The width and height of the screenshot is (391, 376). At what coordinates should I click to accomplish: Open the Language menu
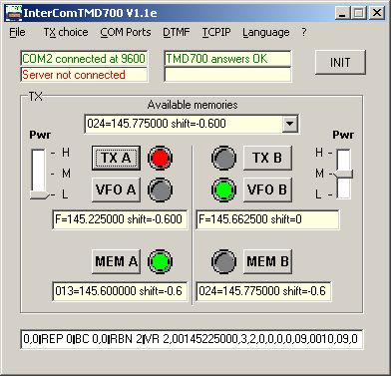tap(266, 32)
